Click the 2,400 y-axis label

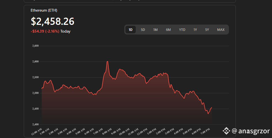point(35,124)
